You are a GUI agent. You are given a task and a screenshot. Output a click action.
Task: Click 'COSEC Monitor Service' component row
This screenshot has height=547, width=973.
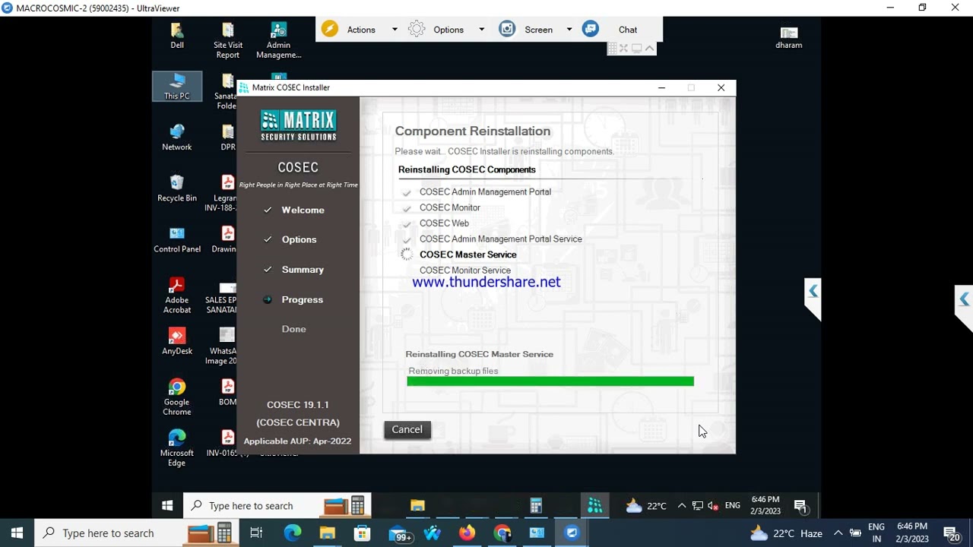[465, 270]
